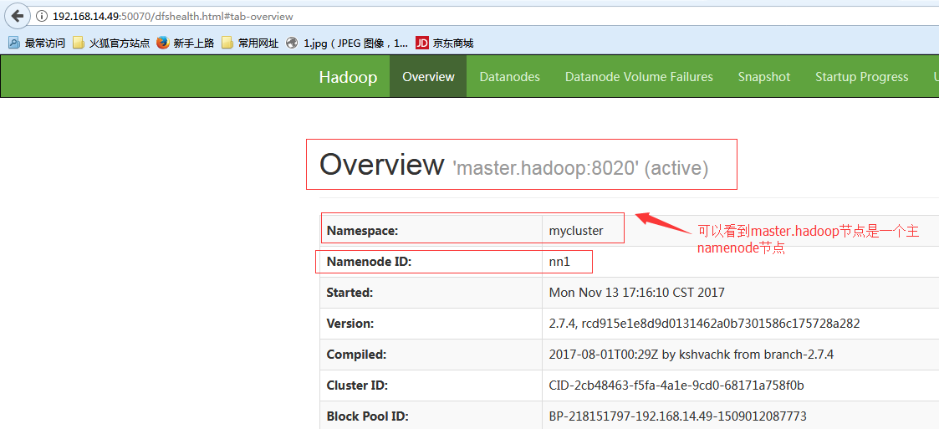Open the 最常访问 bookmark folder

click(37, 43)
